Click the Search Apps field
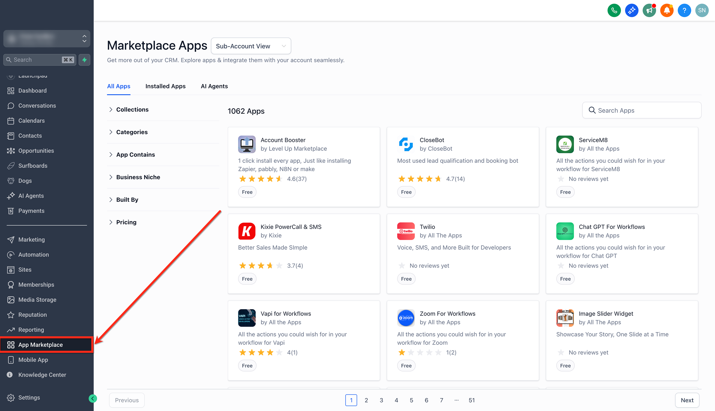 tap(641, 111)
